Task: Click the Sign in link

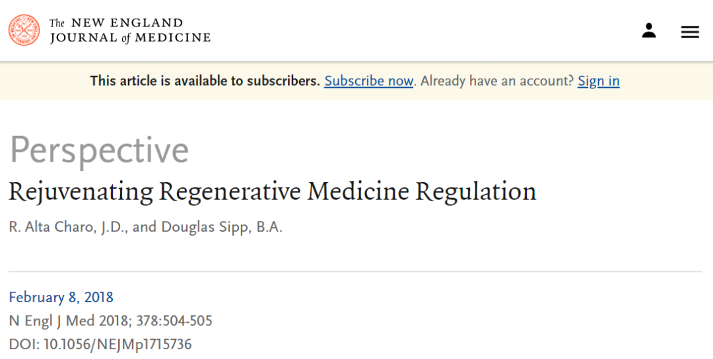Action: [x=598, y=81]
